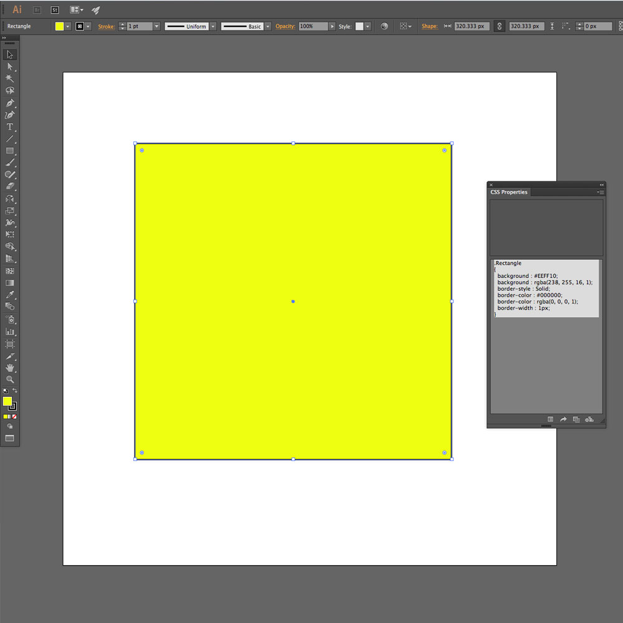Click the Stroke box in toolbox
This screenshot has height=623, width=623.
[x=14, y=406]
